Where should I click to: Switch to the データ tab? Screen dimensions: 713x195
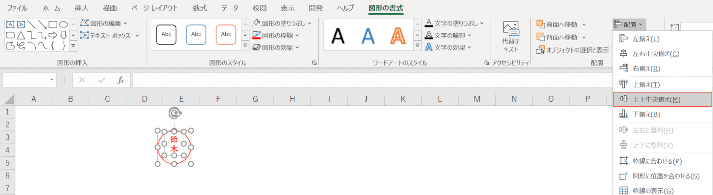pyautogui.click(x=230, y=8)
